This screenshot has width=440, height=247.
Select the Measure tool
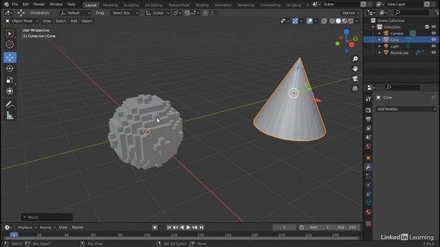point(10,115)
